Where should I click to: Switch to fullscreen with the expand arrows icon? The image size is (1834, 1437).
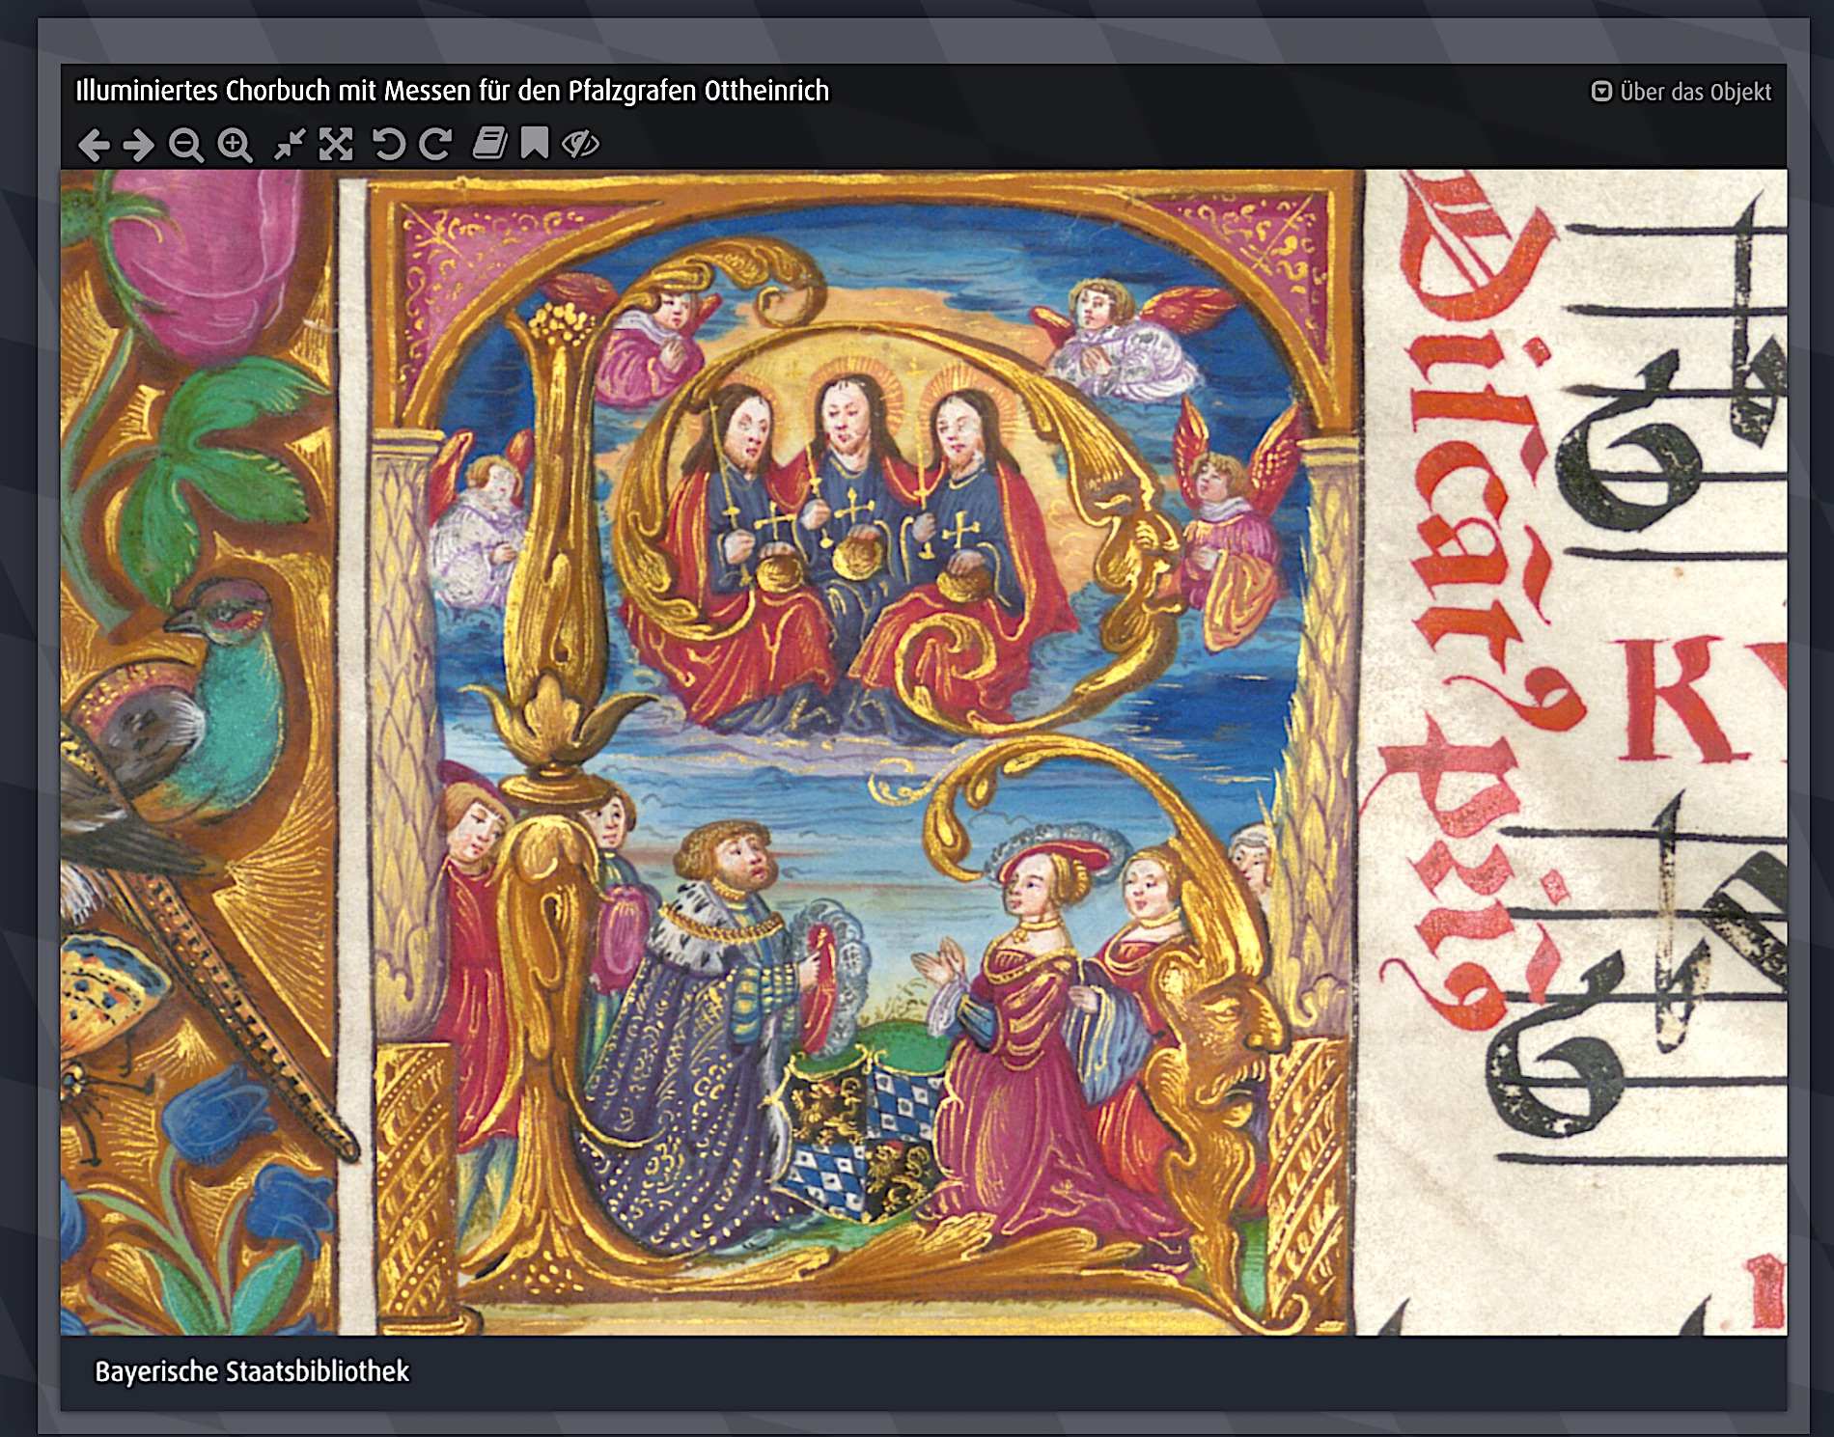click(336, 144)
